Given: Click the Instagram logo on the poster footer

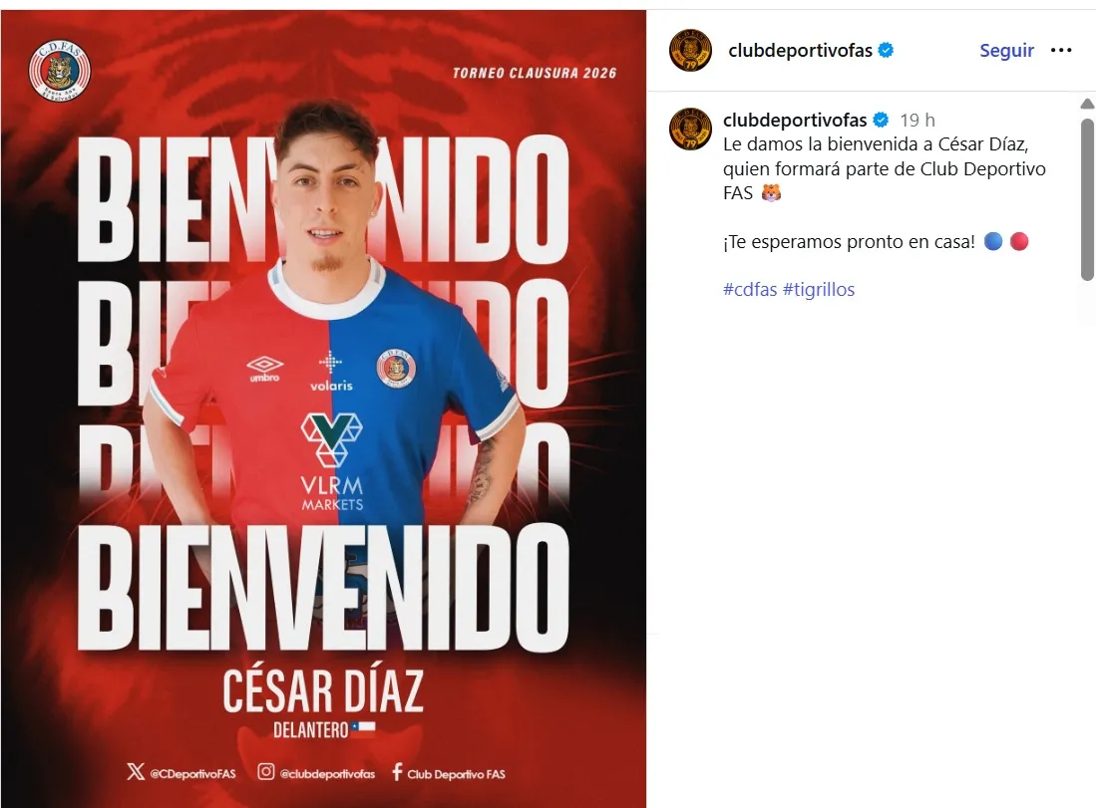Looking at the screenshot, I should pyautogui.click(x=265, y=771).
